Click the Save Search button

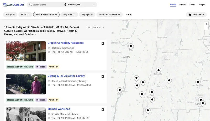tap(196, 15)
